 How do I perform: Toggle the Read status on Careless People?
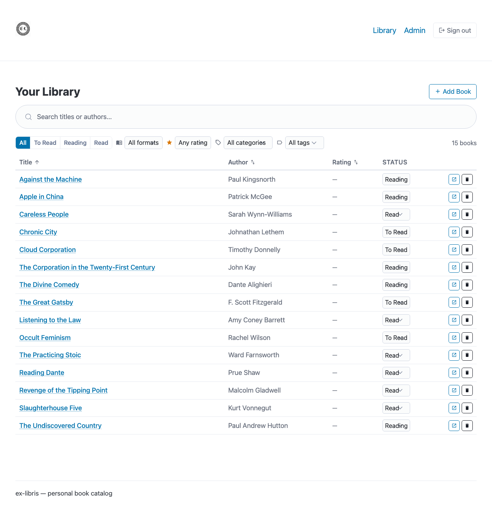396,214
